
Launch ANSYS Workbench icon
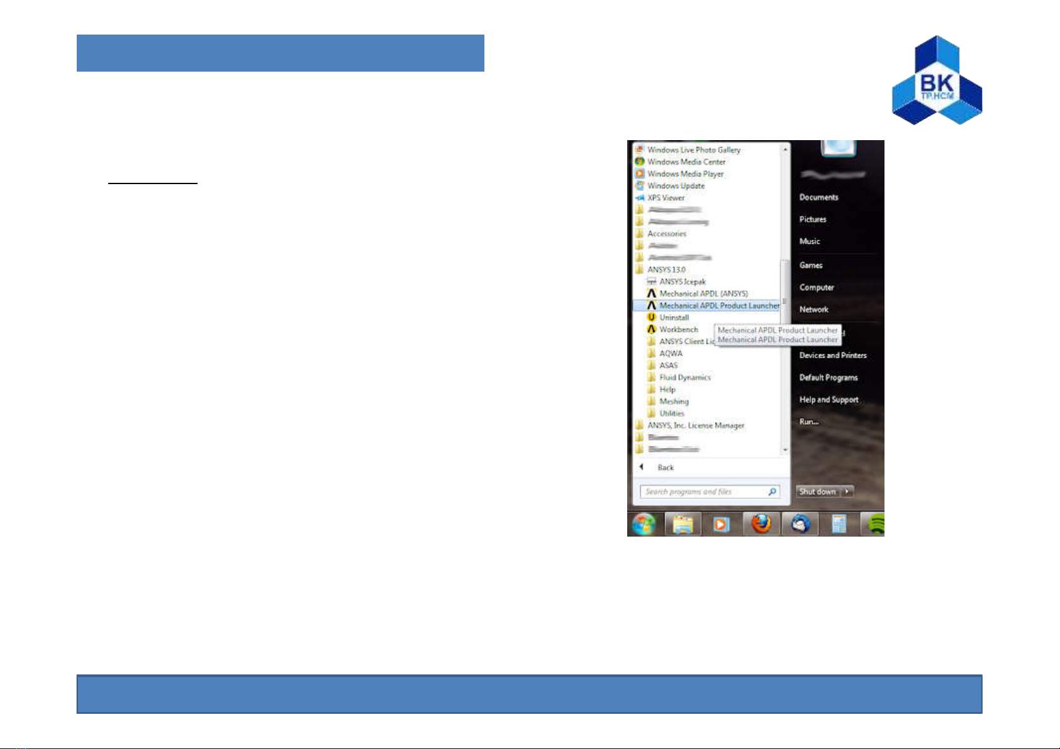(x=652, y=329)
